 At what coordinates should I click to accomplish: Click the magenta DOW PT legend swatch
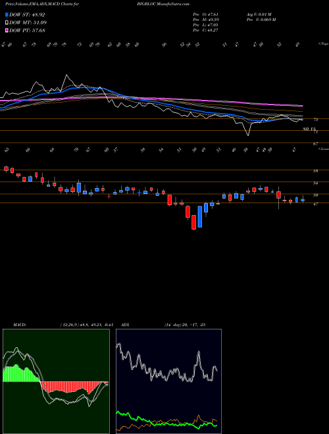tap(7, 30)
